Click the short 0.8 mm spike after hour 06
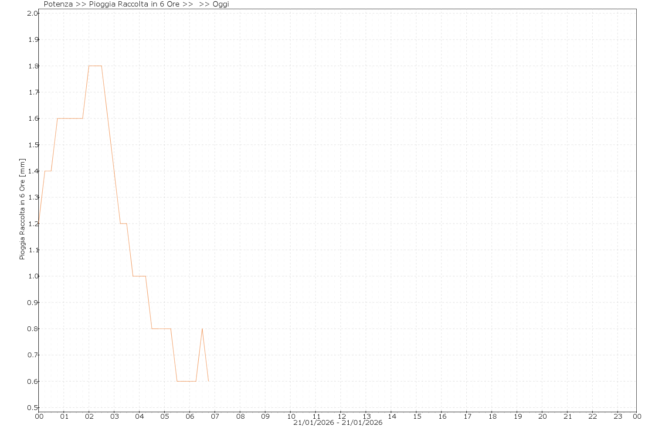645x427 pixels. pyautogui.click(x=202, y=329)
